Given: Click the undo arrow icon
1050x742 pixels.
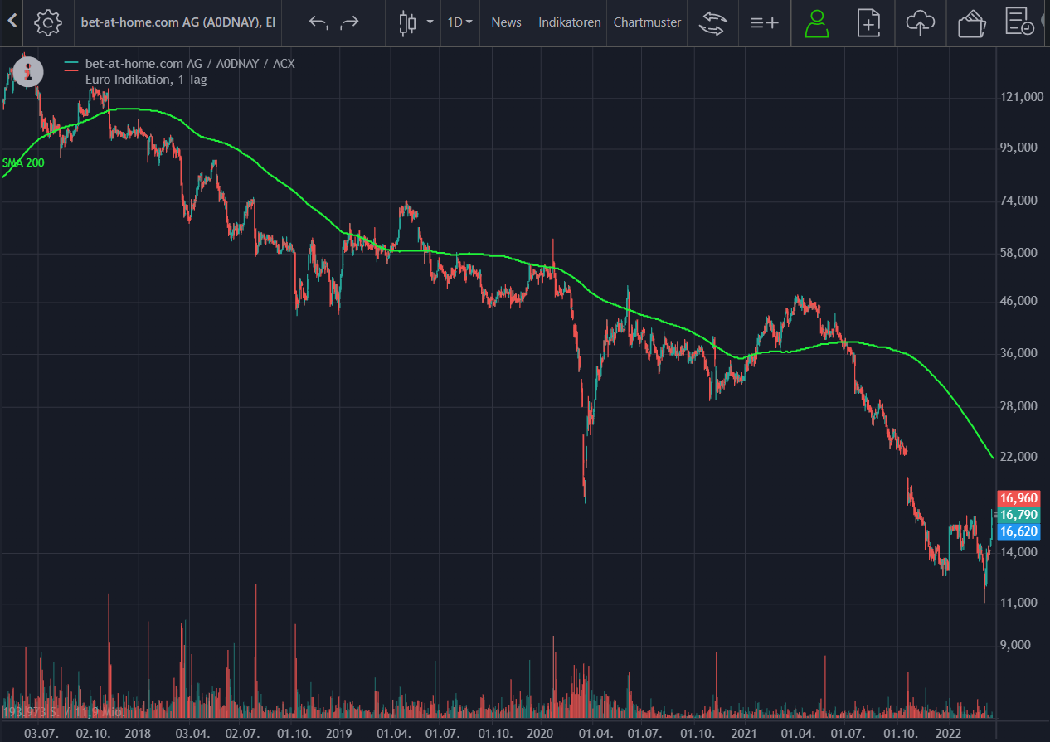Looking at the screenshot, I should click(x=318, y=22).
